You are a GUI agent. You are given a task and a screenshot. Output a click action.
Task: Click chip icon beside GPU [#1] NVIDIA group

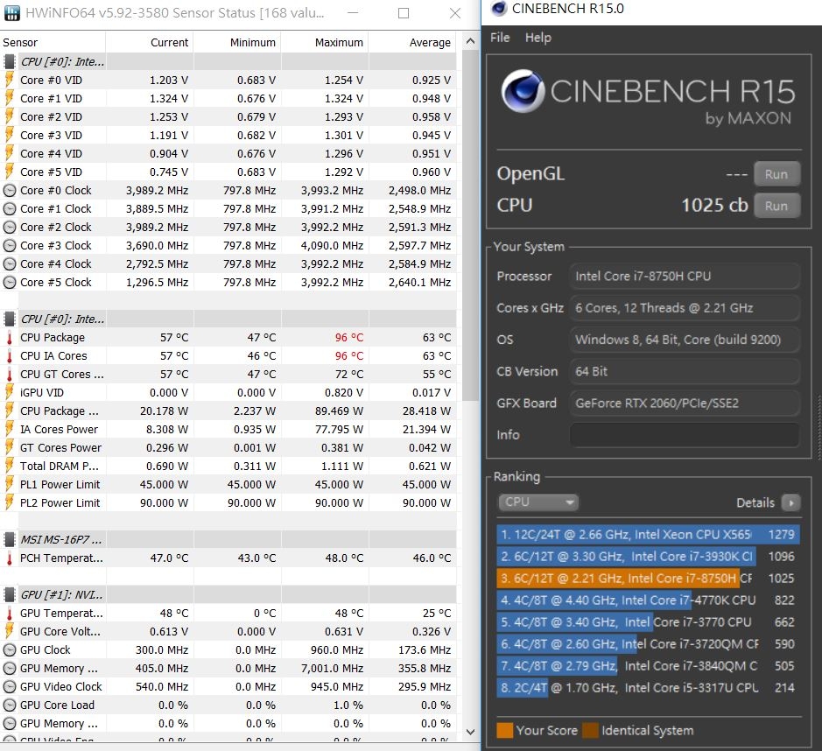click(10, 595)
